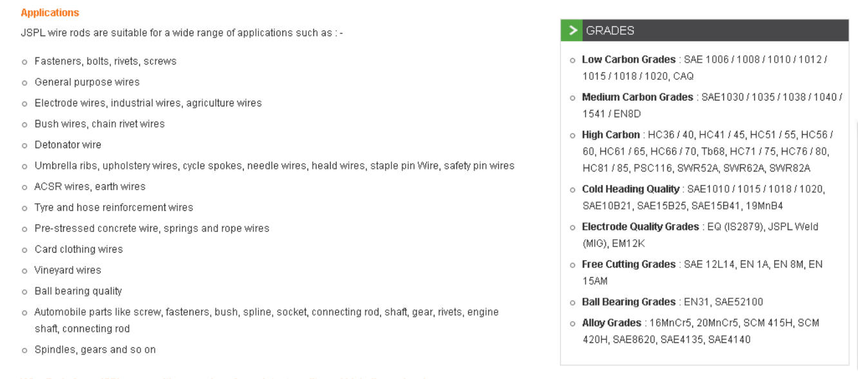Select the Detonator wire list item
This screenshot has width=858, height=379.
68,145
